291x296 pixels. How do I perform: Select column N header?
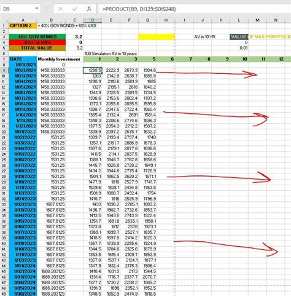(x=276, y=20)
